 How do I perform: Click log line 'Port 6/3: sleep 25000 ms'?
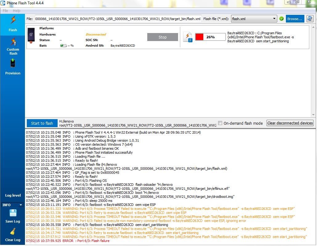point(69,201)
